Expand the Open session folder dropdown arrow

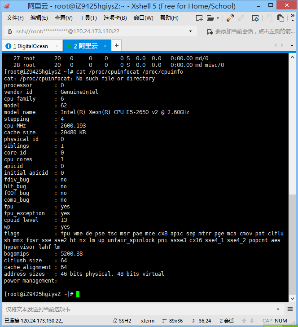[x=218, y=18]
